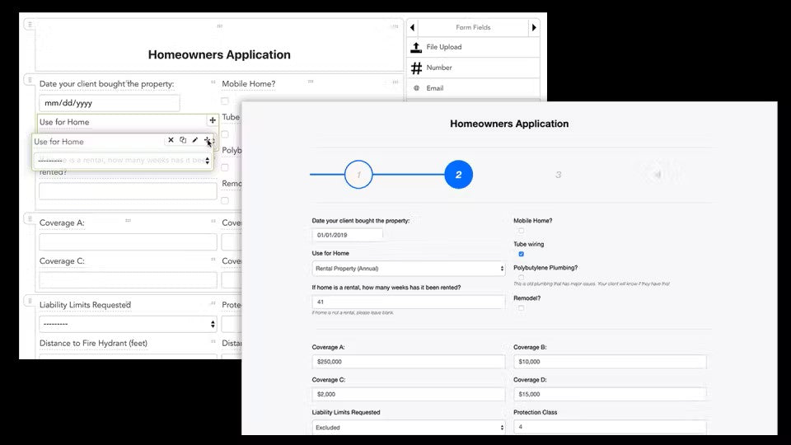The width and height of the screenshot is (791, 445).
Task: Open the builder's Liability Limits Requested dropdown
Action: (128, 324)
